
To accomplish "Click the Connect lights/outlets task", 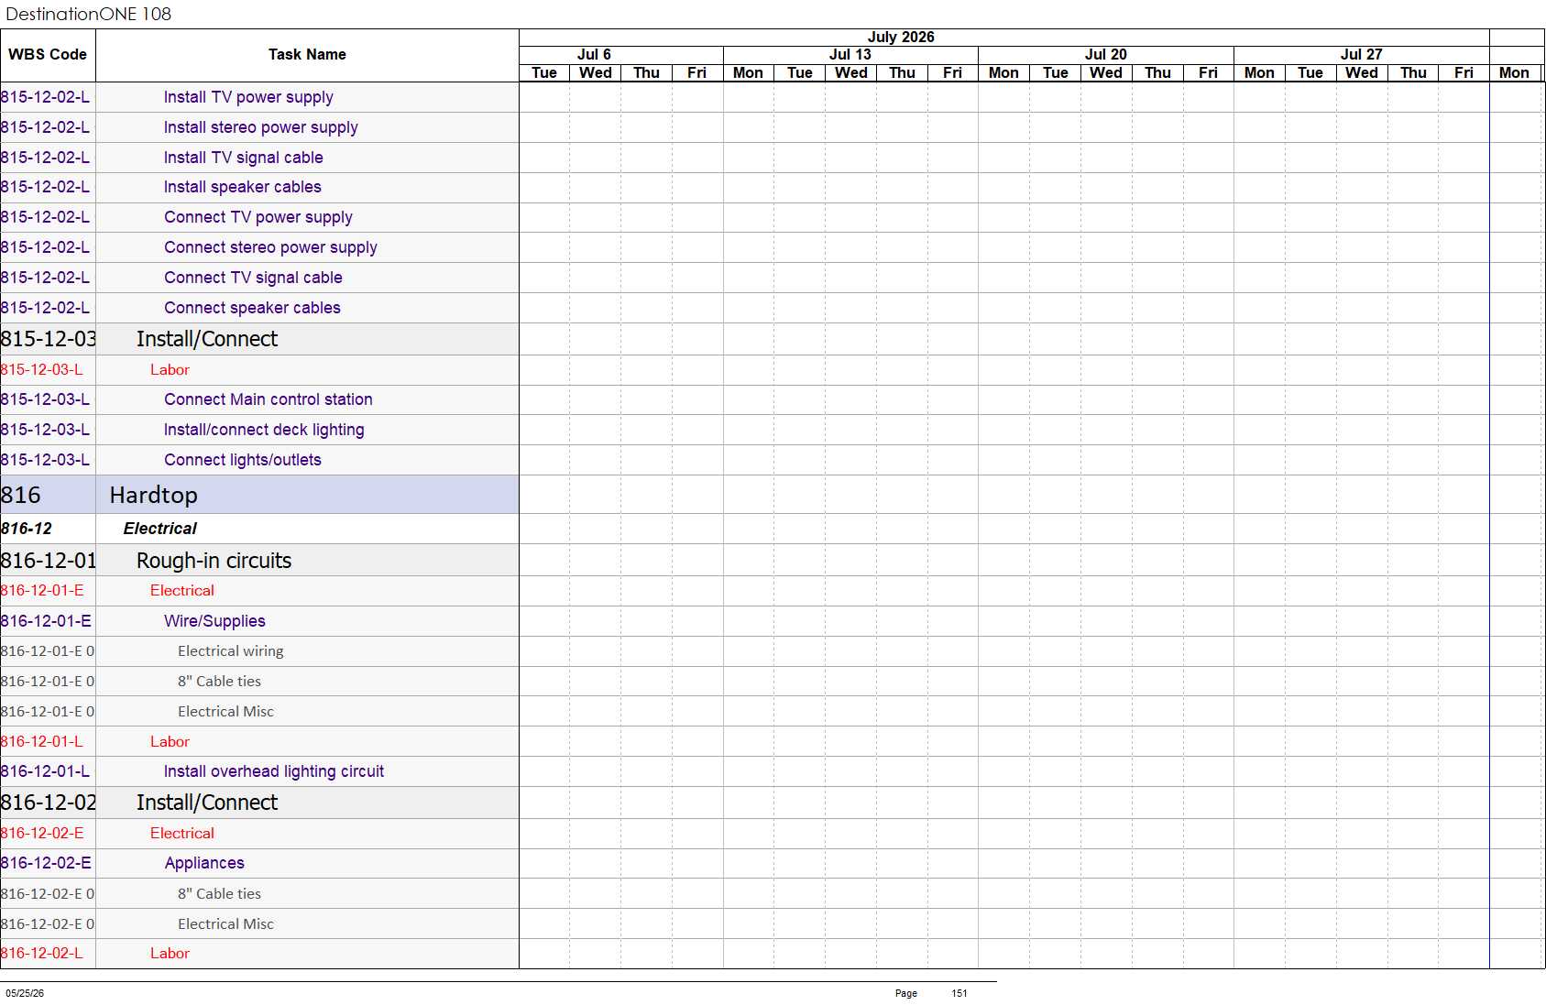I will [x=242, y=460].
